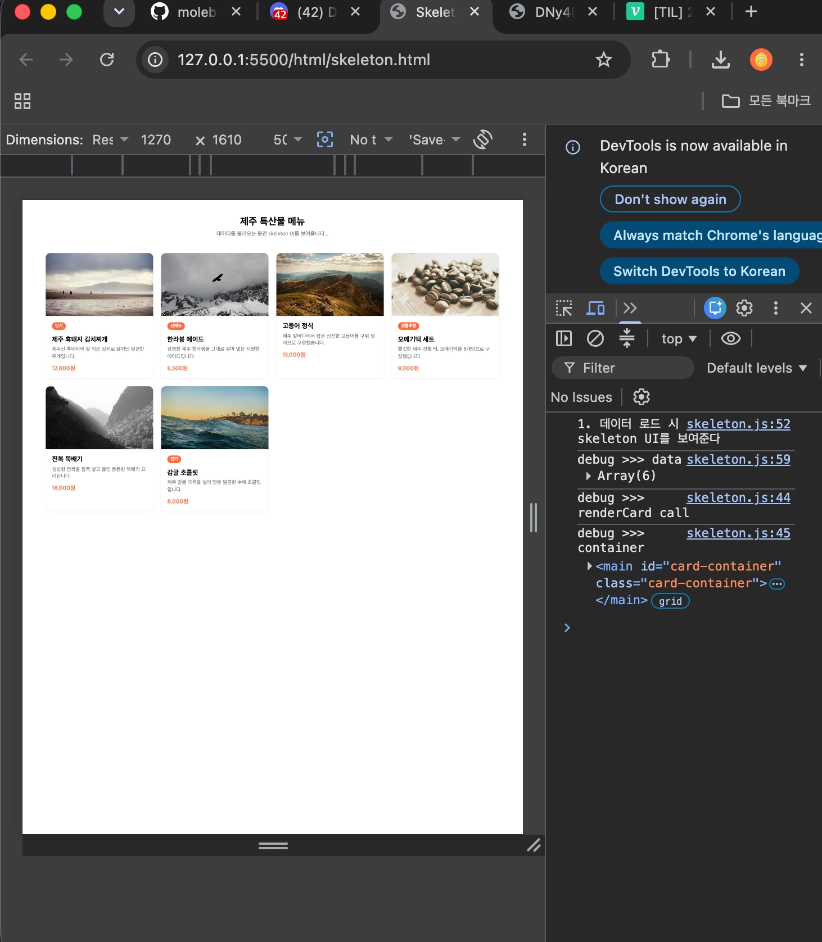Reload the skeleton.html page
Viewport: 822px width, 942px height.
click(x=107, y=60)
